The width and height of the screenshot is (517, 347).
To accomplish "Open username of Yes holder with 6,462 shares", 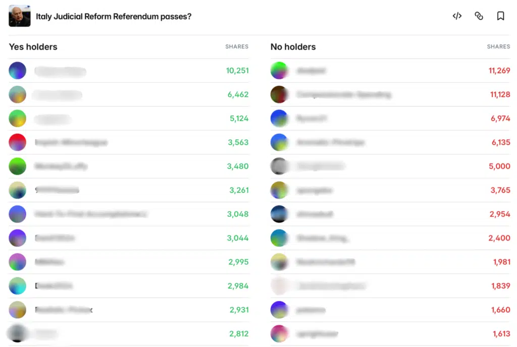I will 57,95.
